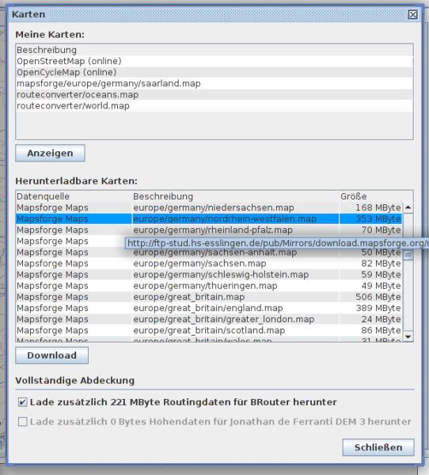Click Mapsforge Maps cell in scotland.map row
This screenshot has height=475, width=429.
pyautogui.click(x=74, y=330)
